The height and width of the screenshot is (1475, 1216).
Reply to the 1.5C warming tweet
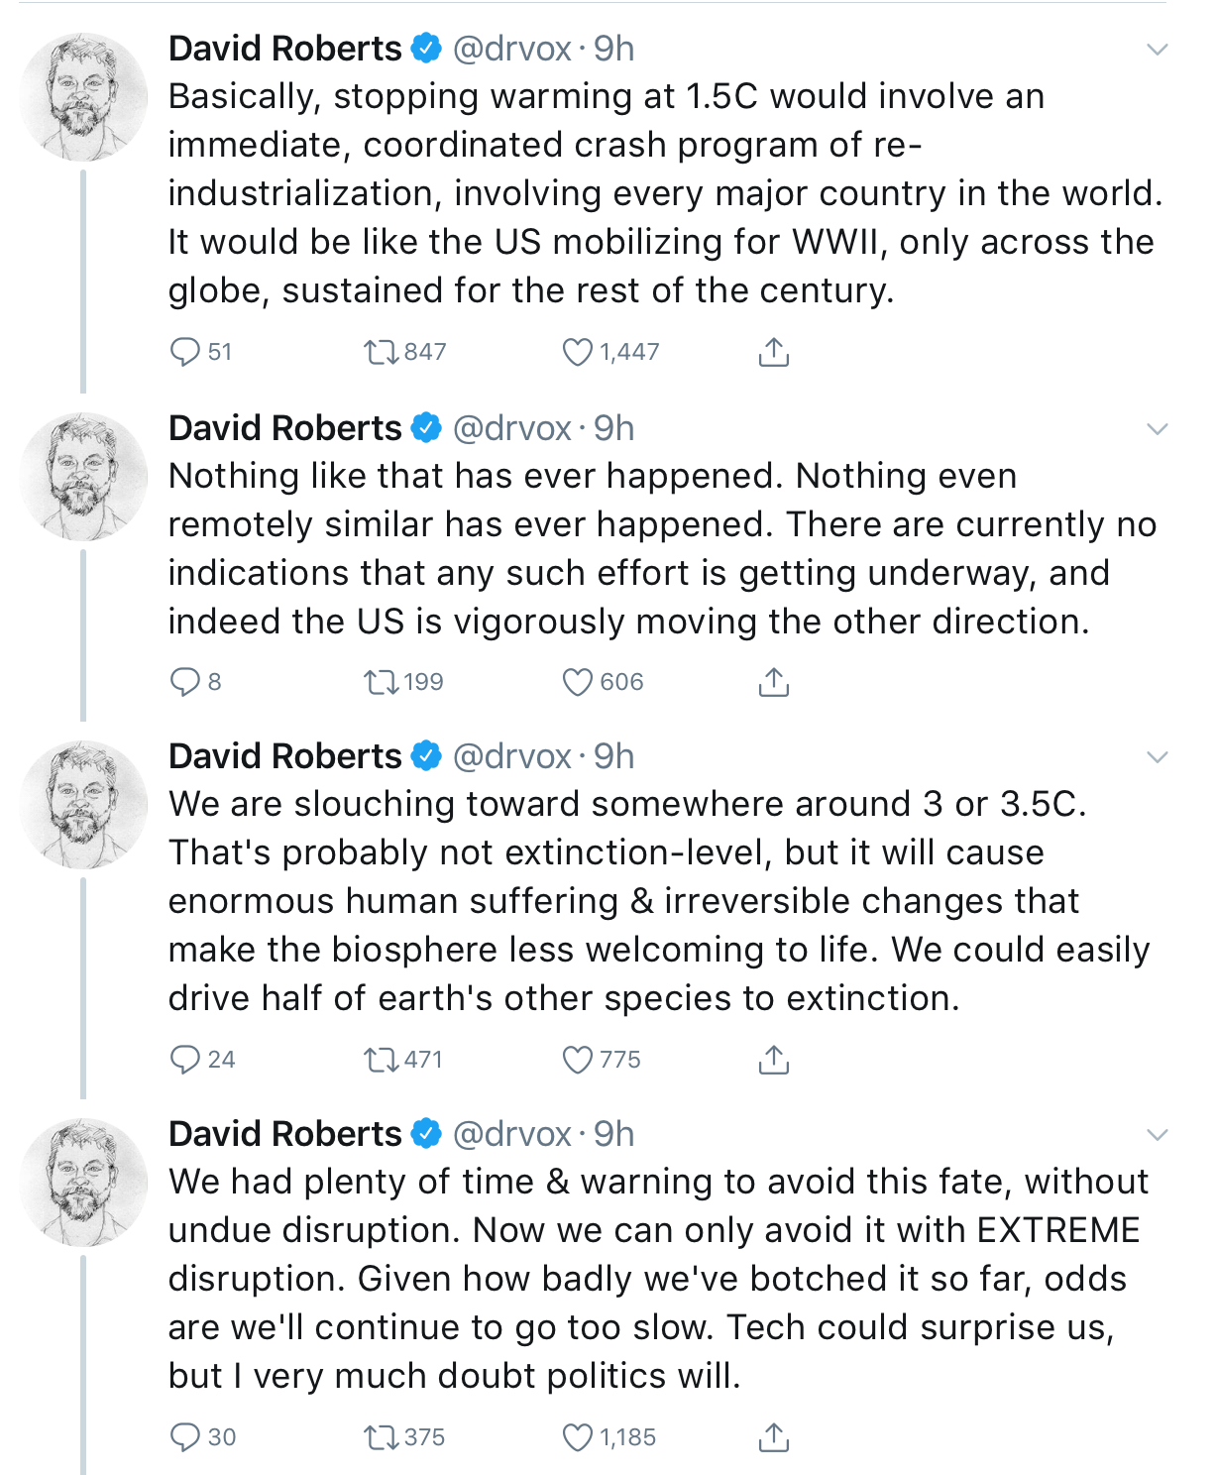185,352
